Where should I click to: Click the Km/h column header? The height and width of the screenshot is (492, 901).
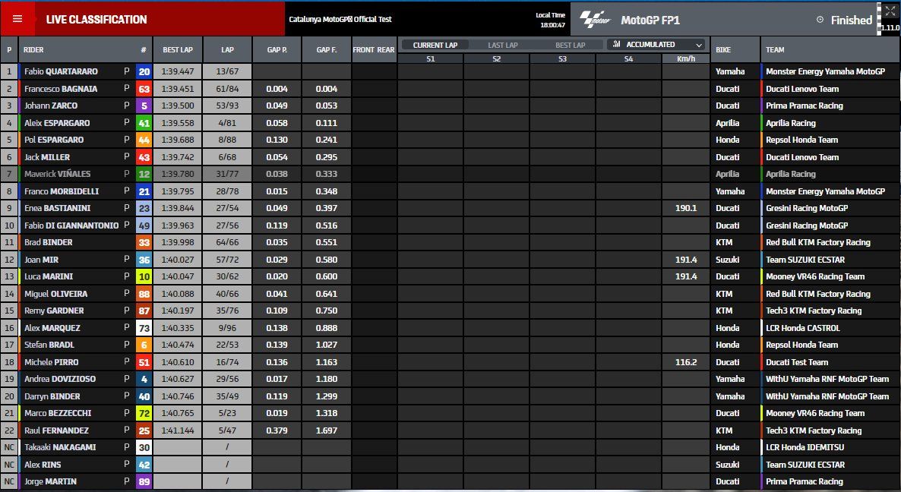click(684, 58)
